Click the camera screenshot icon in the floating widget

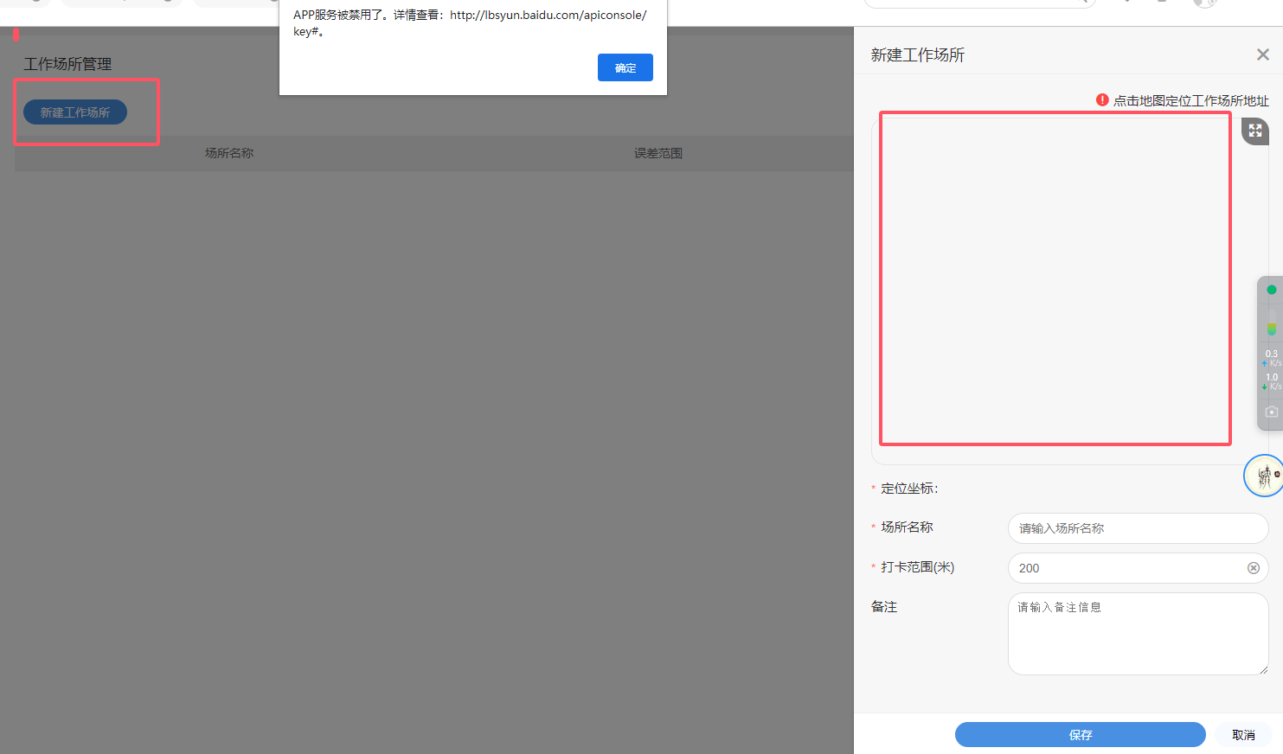(x=1271, y=412)
